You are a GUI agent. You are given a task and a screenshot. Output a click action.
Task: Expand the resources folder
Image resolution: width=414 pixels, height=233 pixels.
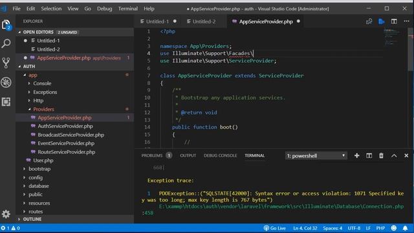(x=25, y=203)
